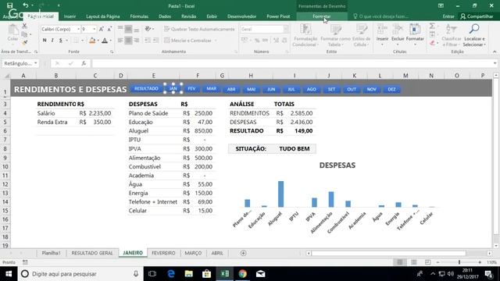This screenshot has width=500, height=281.
Task: Click the insert function fx icon
Action: (84, 63)
